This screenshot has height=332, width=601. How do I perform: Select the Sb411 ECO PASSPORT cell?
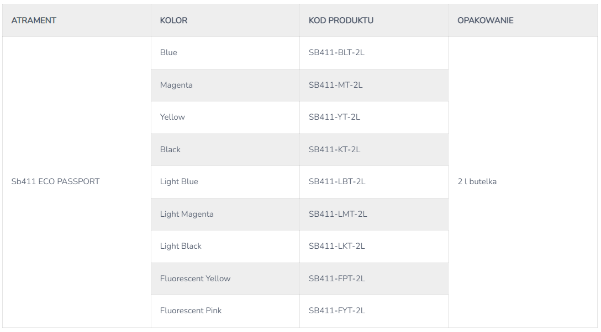[55, 181]
